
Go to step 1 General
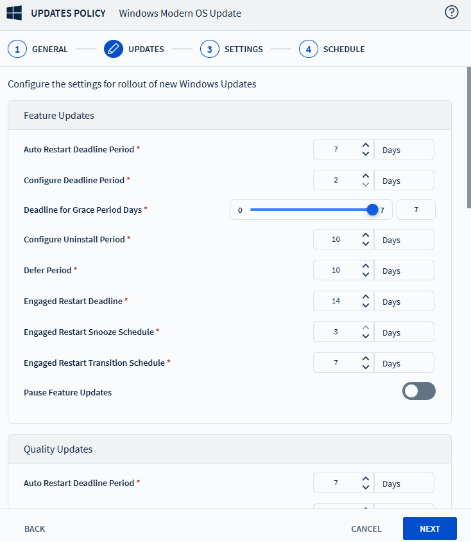click(18, 49)
